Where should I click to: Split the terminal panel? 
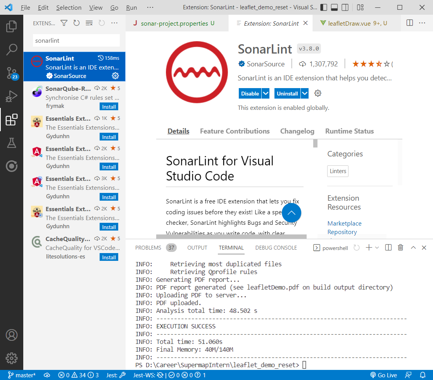[x=388, y=248]
